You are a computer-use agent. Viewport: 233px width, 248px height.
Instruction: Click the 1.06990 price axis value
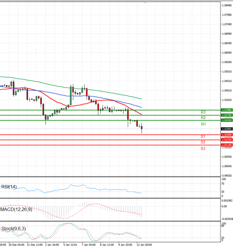point(227,34)
